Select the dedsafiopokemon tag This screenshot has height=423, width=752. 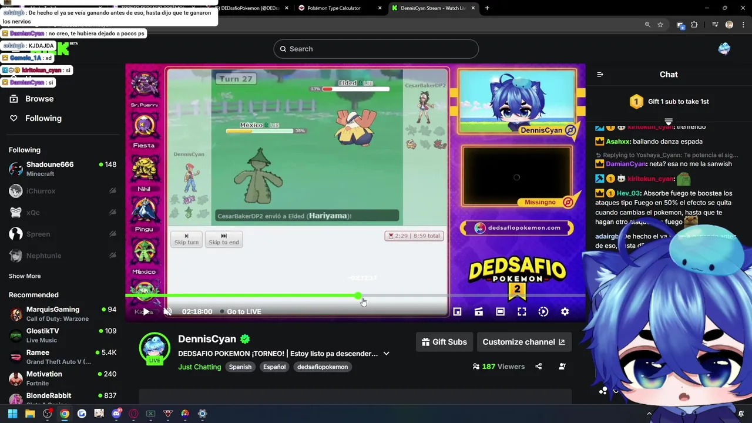click(323, 367)
